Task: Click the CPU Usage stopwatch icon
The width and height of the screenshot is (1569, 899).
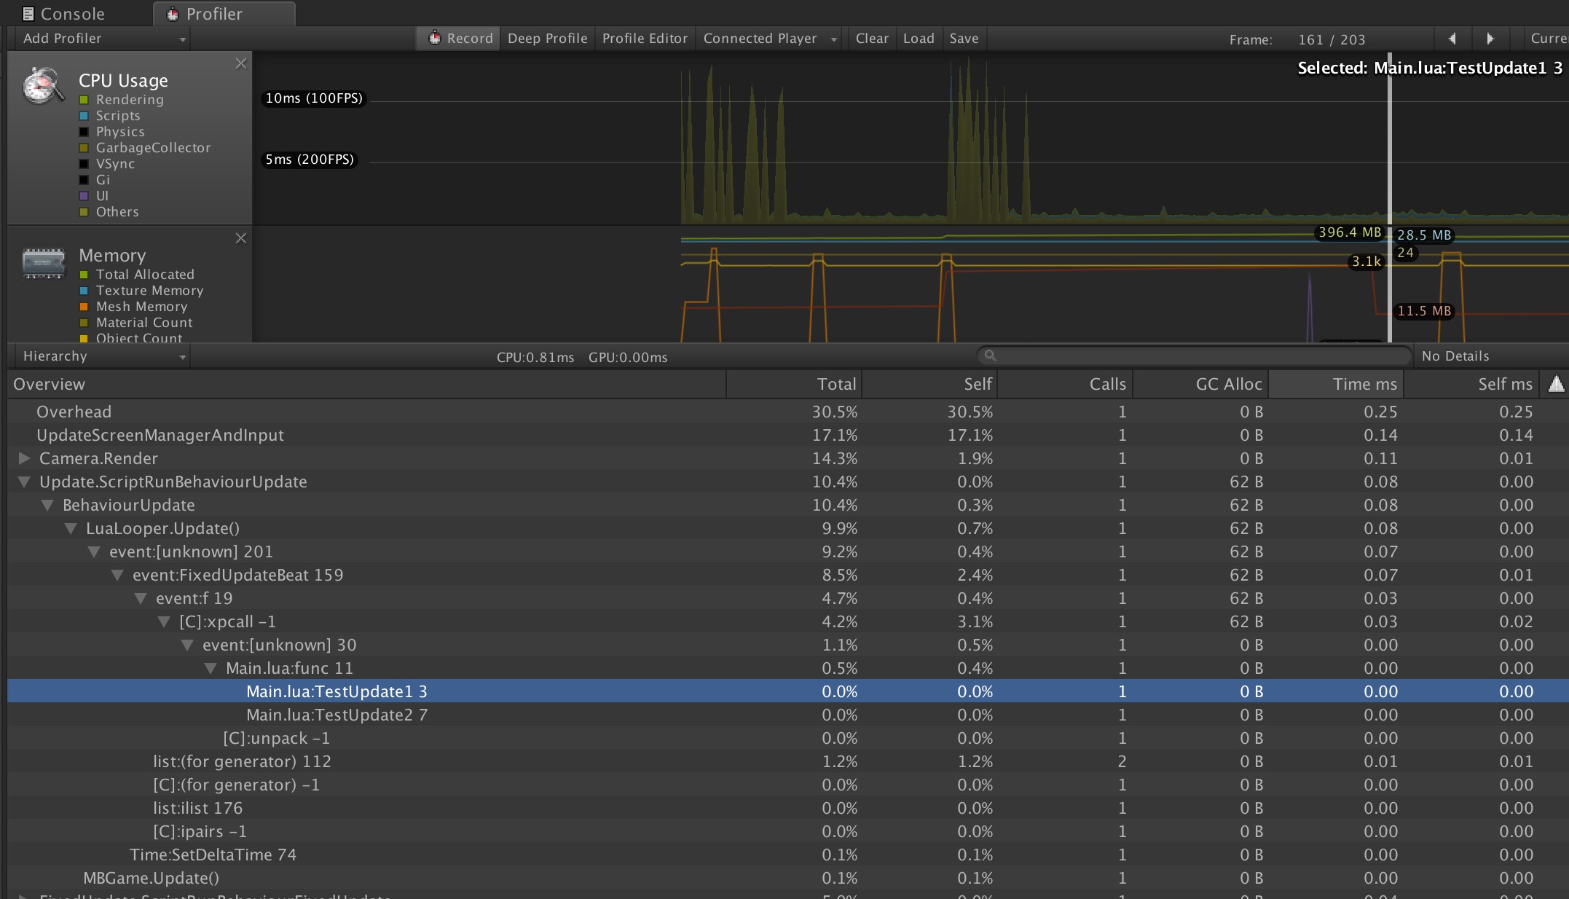Action: pos(43,87)
